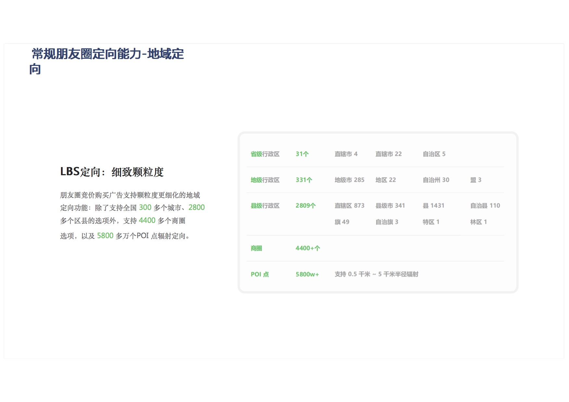The width and height of the screenshot is (569, 402).
Task: Click the 5800w+ value
Action: 307,274
